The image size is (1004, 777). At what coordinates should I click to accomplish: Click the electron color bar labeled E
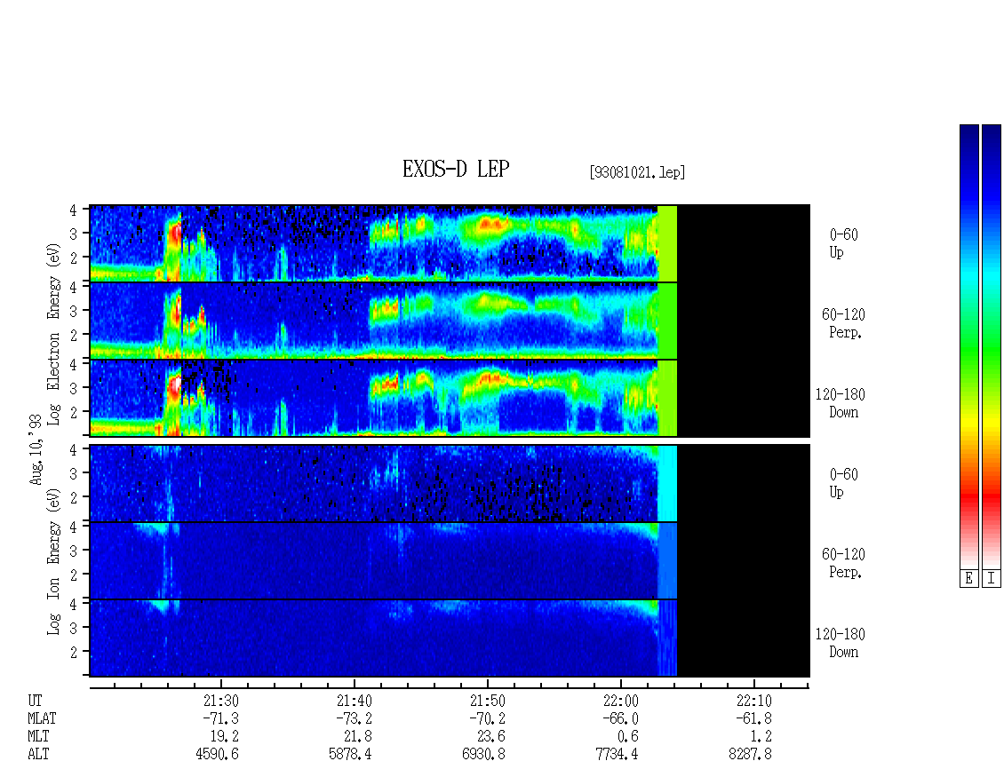pyautogui.click(x=968, y=346)
